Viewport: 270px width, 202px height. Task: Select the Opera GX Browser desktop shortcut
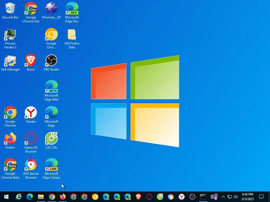tap(31, 143)
